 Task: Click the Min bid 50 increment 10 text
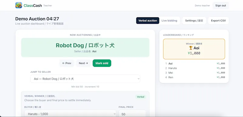click(x=85, y=87)
